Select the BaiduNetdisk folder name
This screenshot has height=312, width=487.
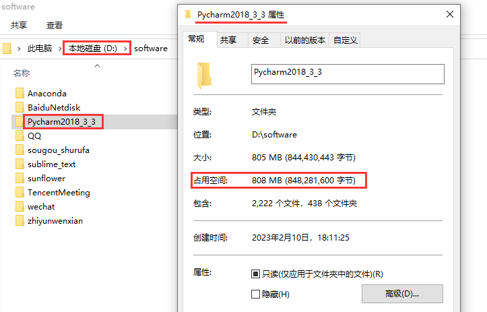click(x=54, y=108)
